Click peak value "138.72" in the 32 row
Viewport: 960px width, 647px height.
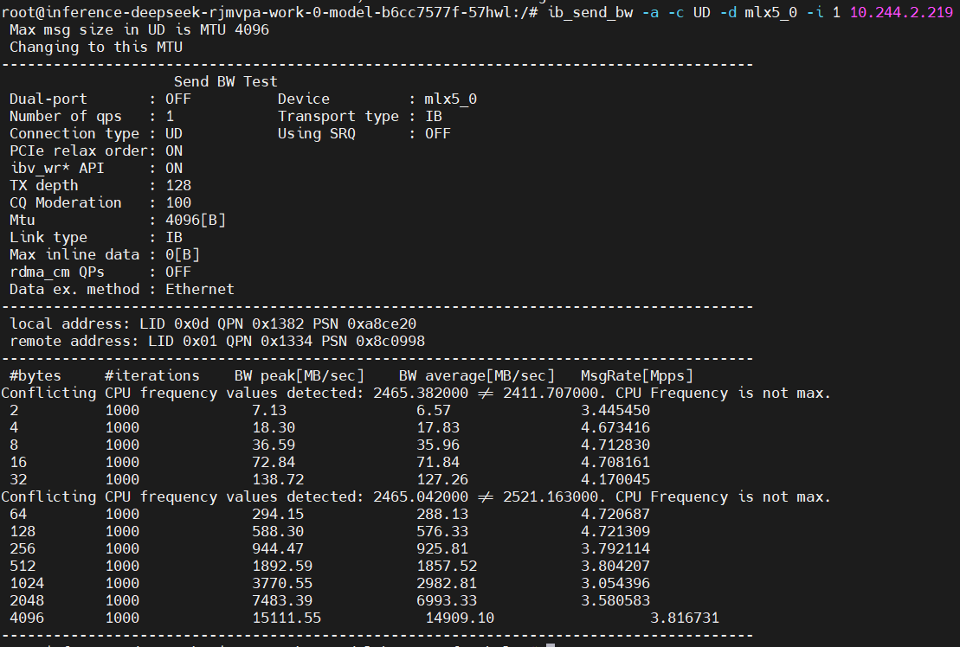(278, 479)
